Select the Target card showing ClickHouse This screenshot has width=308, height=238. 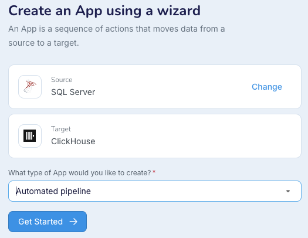(155, 136)
